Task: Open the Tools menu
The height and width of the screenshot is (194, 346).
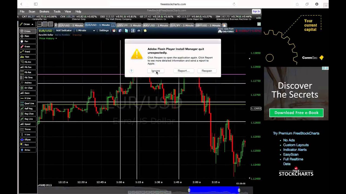Action: click(x=57, y=12)
